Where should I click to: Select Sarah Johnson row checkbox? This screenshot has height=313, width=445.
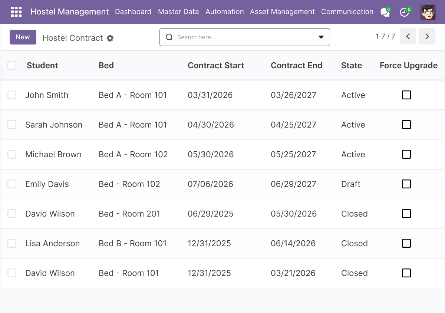point(12,125)
